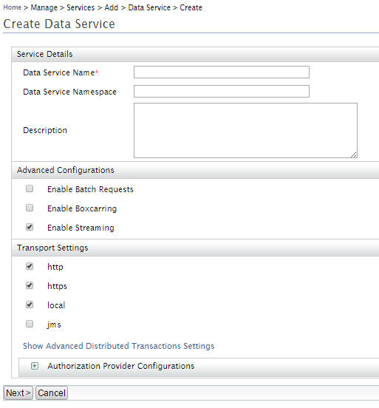The height and width of the screenshot is (408, 379).
Task: Toggle the local transport checkbox
Action: click(x=30, y=305)
